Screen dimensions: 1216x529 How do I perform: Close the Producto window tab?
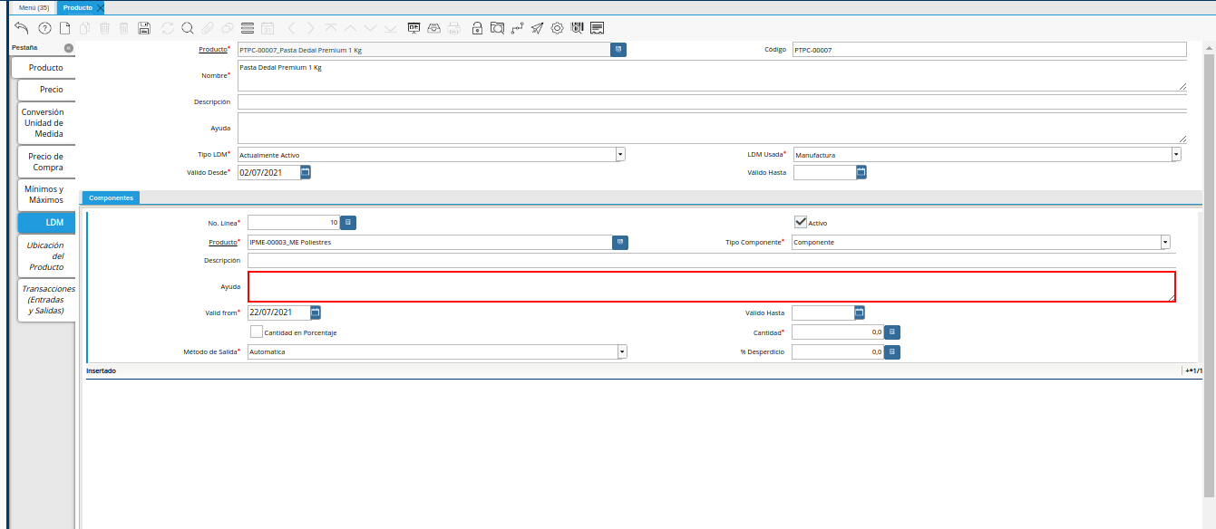tap(101, 7)
